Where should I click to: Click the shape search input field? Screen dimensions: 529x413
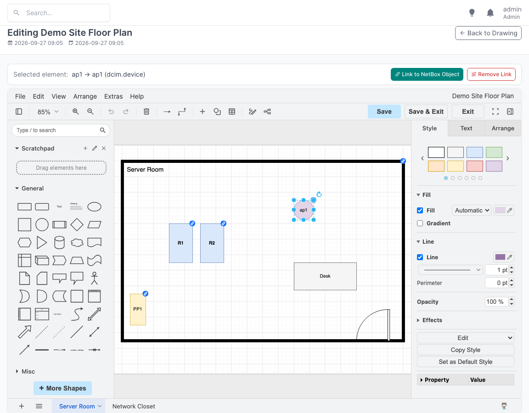(61, 130)
